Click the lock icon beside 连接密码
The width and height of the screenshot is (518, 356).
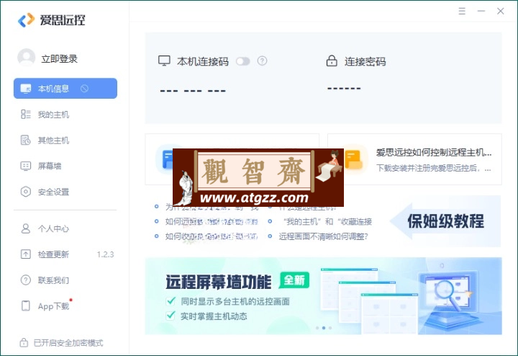[x=332, y=61]
